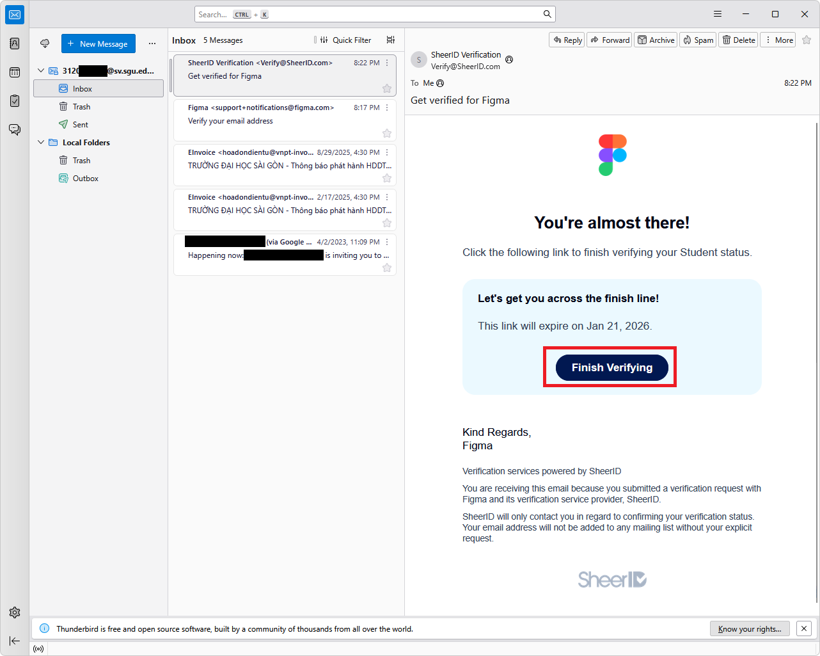The width and height of the screenshot is (820, 656).
Task: Open more options for 8/29/2025 EInvoice row
Action: [x=387, y=152]
